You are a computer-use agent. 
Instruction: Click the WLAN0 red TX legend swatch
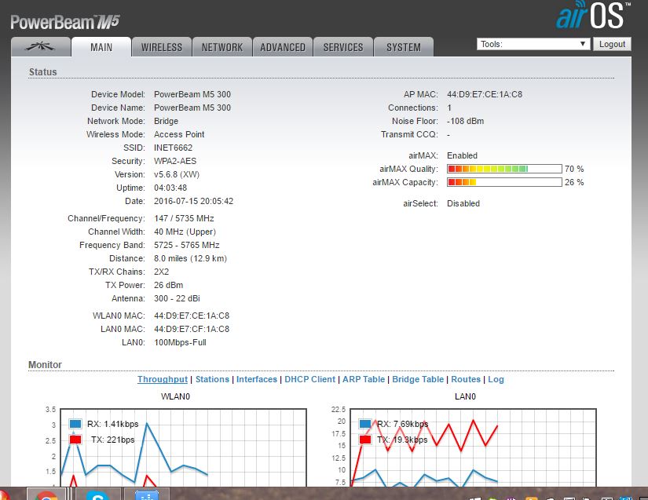(75, 440)
